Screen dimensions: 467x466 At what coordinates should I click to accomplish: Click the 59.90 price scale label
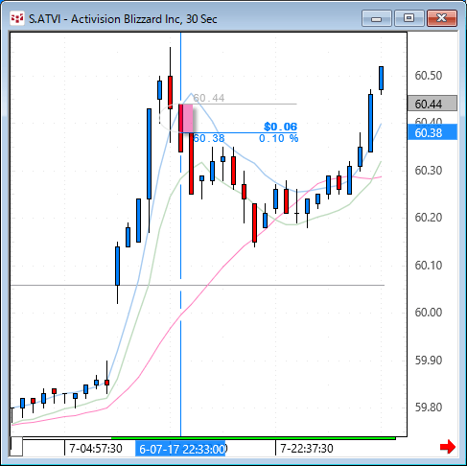coord(429,361)
